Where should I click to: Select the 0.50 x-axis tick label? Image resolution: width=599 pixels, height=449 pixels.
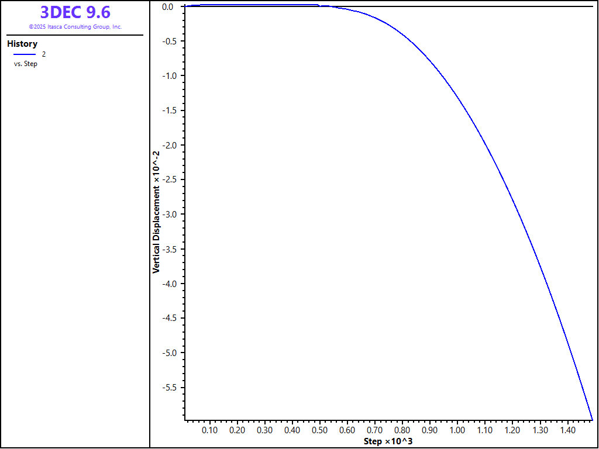point(319,430)
